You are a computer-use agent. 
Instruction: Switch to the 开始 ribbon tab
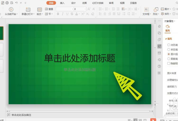[51, 3]
